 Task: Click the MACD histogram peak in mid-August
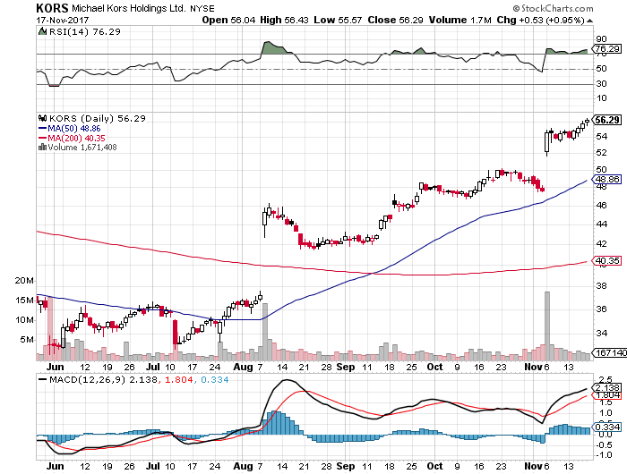[x=273, y=422]
